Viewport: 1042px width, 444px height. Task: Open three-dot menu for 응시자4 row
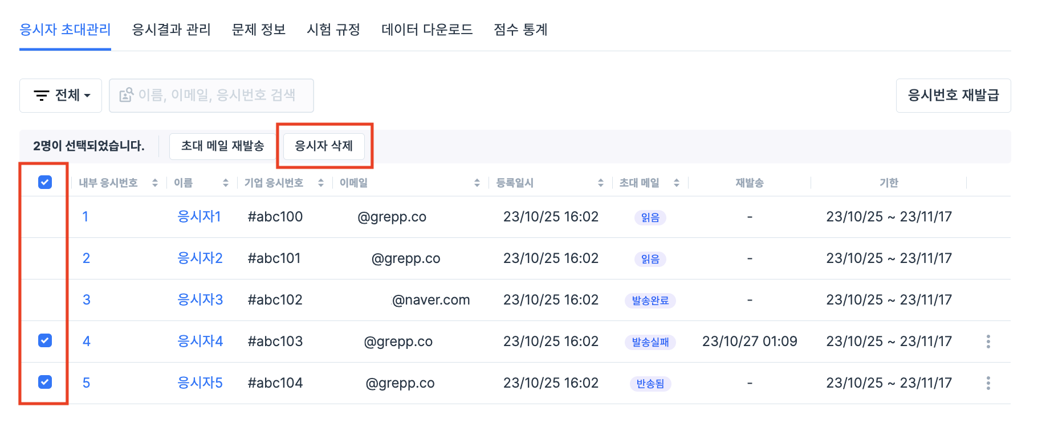coord(988,342)
